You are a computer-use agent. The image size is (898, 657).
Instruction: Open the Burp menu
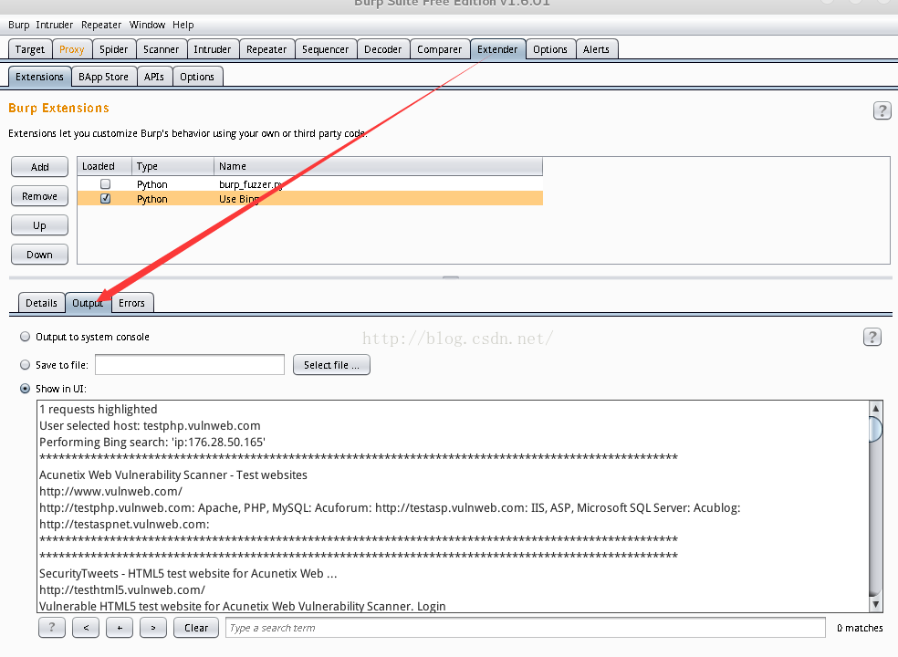pos(19,25)
